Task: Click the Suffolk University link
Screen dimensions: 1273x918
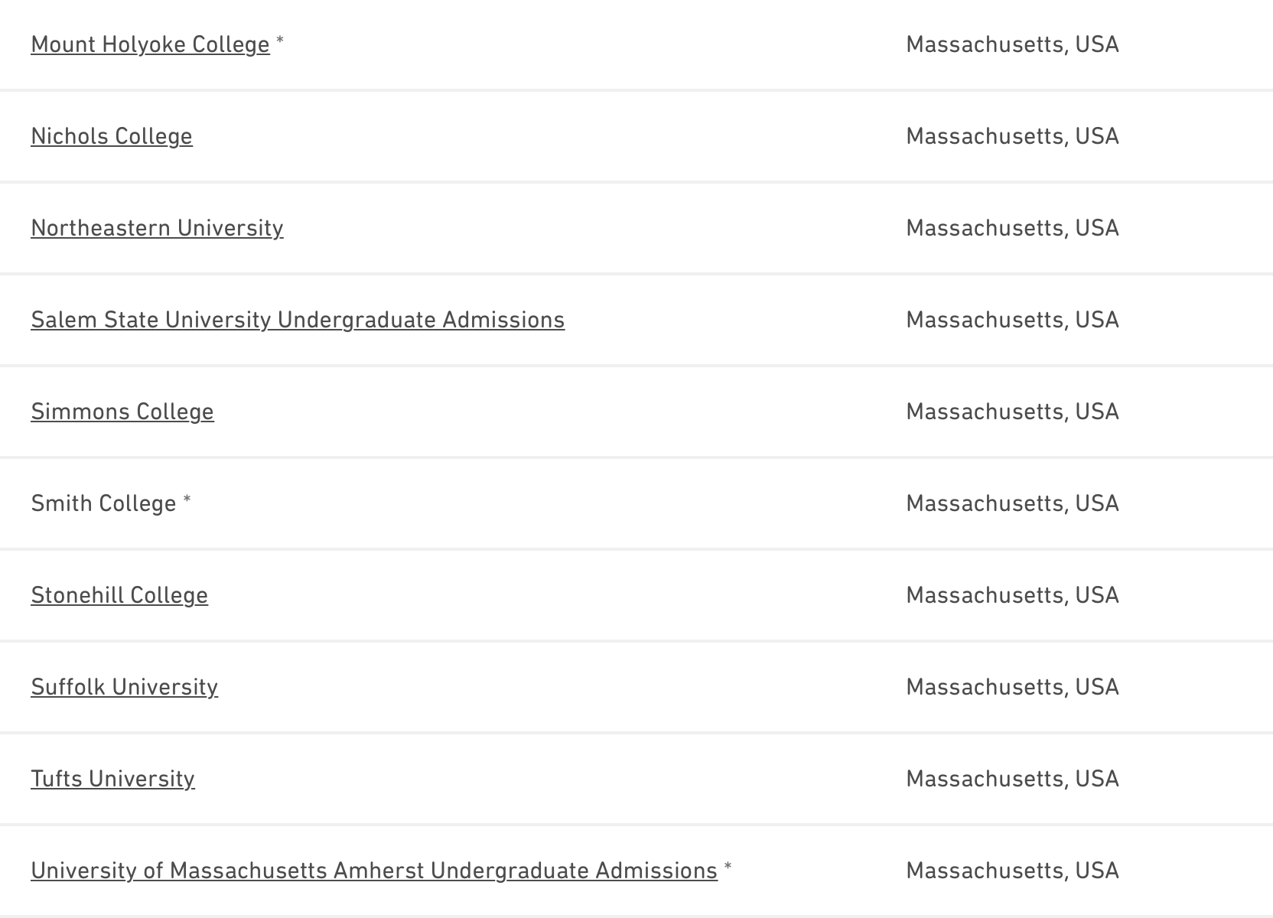Action: pos(125,687)
